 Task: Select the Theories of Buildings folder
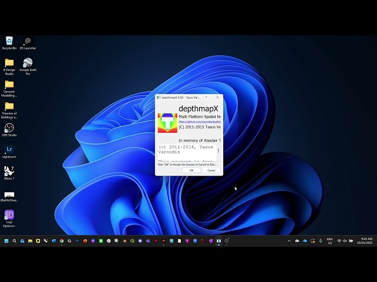coord(9,110)
